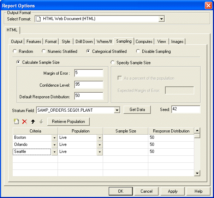This screenshot has height=198, width=214.
Task: Click the Confidence Level field
Action: point(89,85)
